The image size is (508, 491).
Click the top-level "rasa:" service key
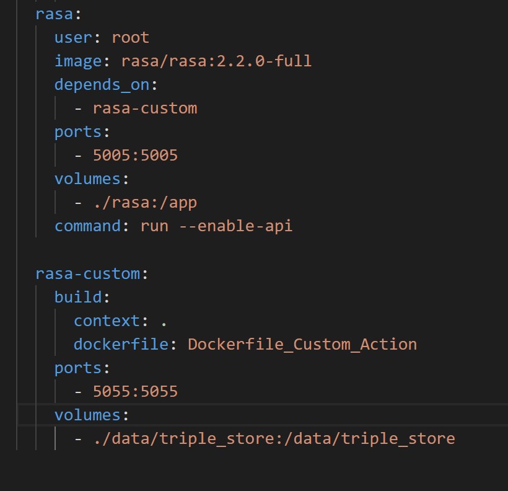(54, 13)
